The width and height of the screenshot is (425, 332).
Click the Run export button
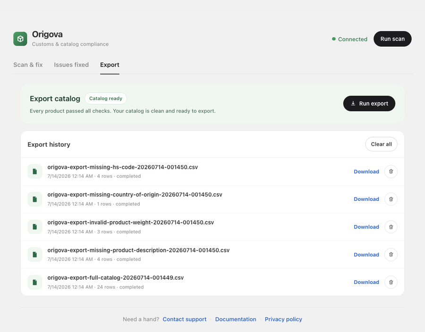point(369,103)
